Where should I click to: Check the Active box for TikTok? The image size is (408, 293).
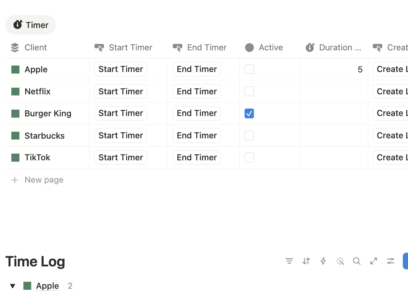(249, 157)
